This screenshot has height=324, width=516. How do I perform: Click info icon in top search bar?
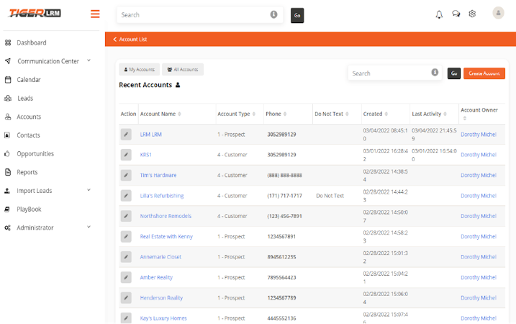[273, 14]
